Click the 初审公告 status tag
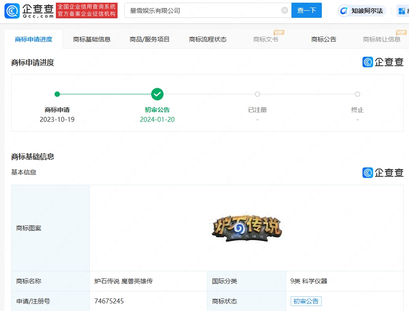 [306, 301]
